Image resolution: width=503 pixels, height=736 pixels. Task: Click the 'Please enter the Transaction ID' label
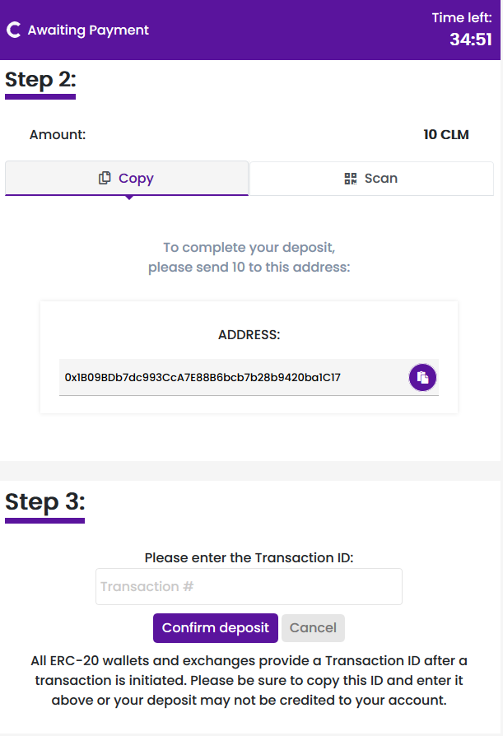(x=249, y=557)
